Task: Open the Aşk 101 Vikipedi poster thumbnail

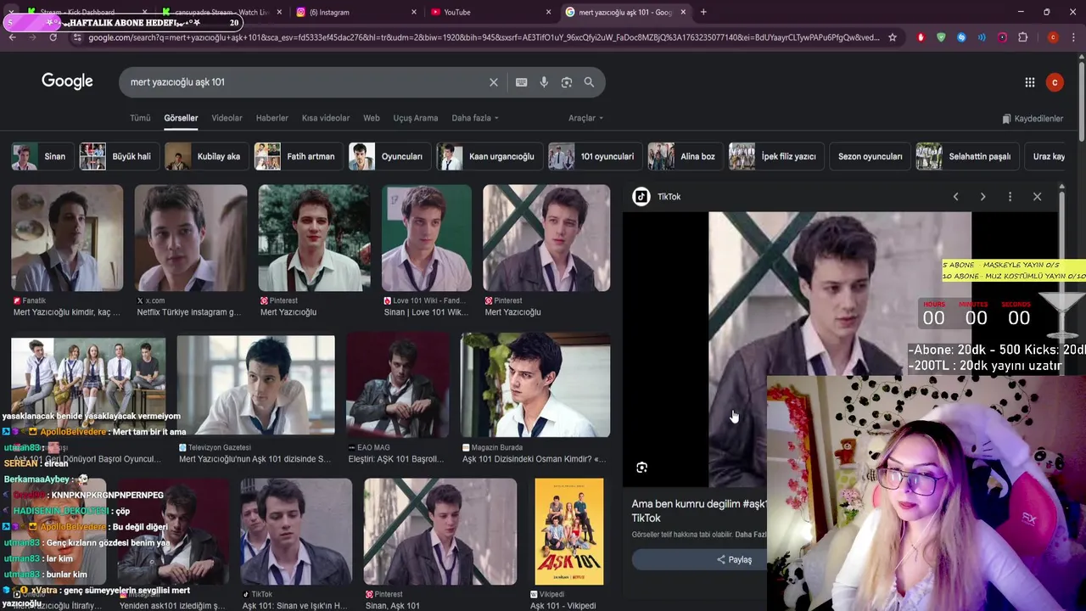Action: (x=569, y=531)
